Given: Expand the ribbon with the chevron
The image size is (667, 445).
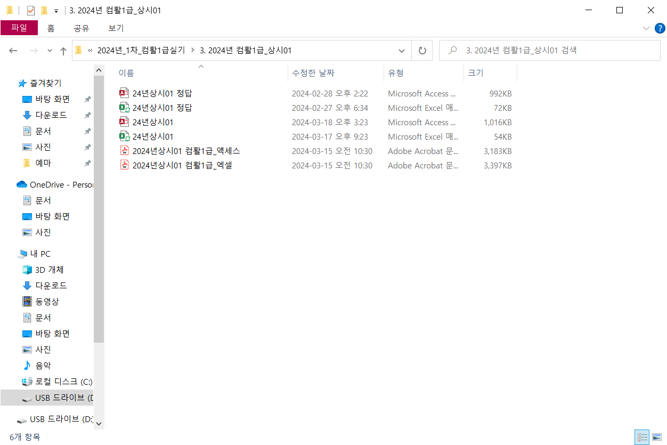Looking at the screenshot, I should pos(646,28).
